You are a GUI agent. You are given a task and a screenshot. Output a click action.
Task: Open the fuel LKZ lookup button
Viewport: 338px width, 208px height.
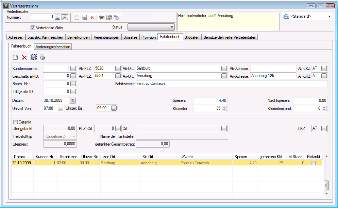click(x=324, y=129)
